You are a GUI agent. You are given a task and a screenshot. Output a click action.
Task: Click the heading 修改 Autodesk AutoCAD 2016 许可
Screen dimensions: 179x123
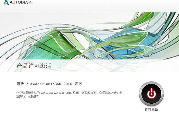[49, 84]
